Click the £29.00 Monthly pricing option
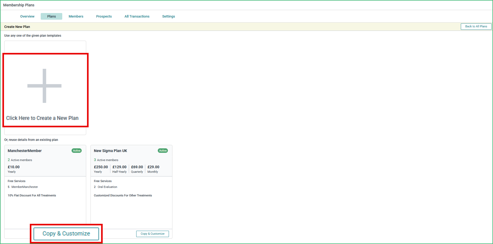 [153, 169]
